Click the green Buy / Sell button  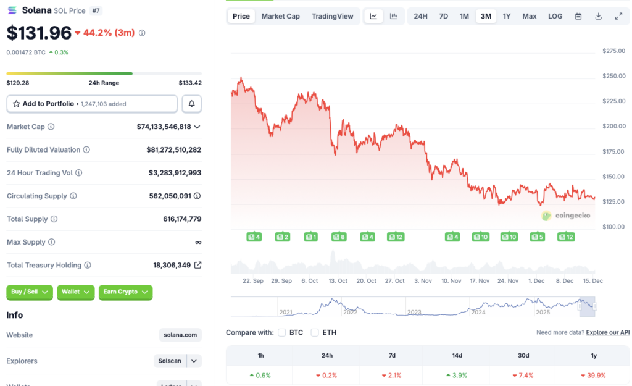click(29, 292)
